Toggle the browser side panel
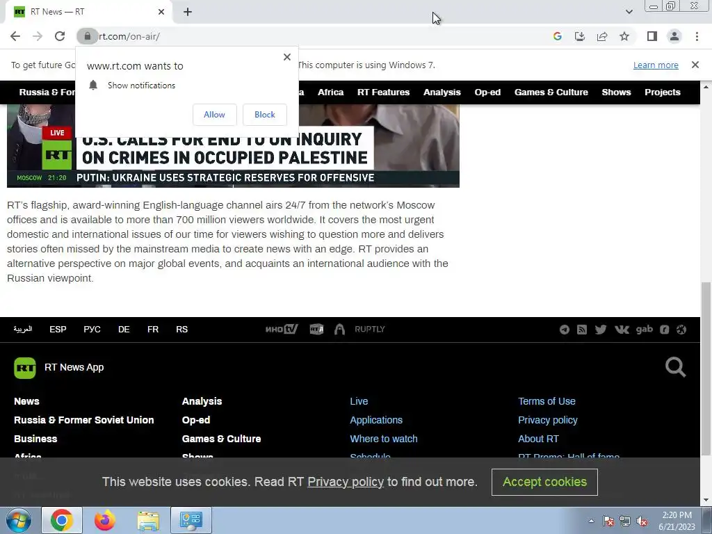 click(x=652, y=36)
